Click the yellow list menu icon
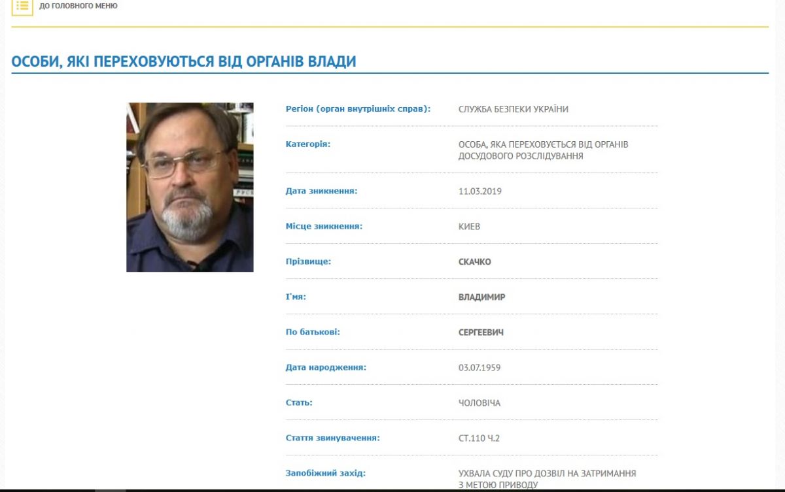This screenshot has width=785, height=492. click(22, 7)
